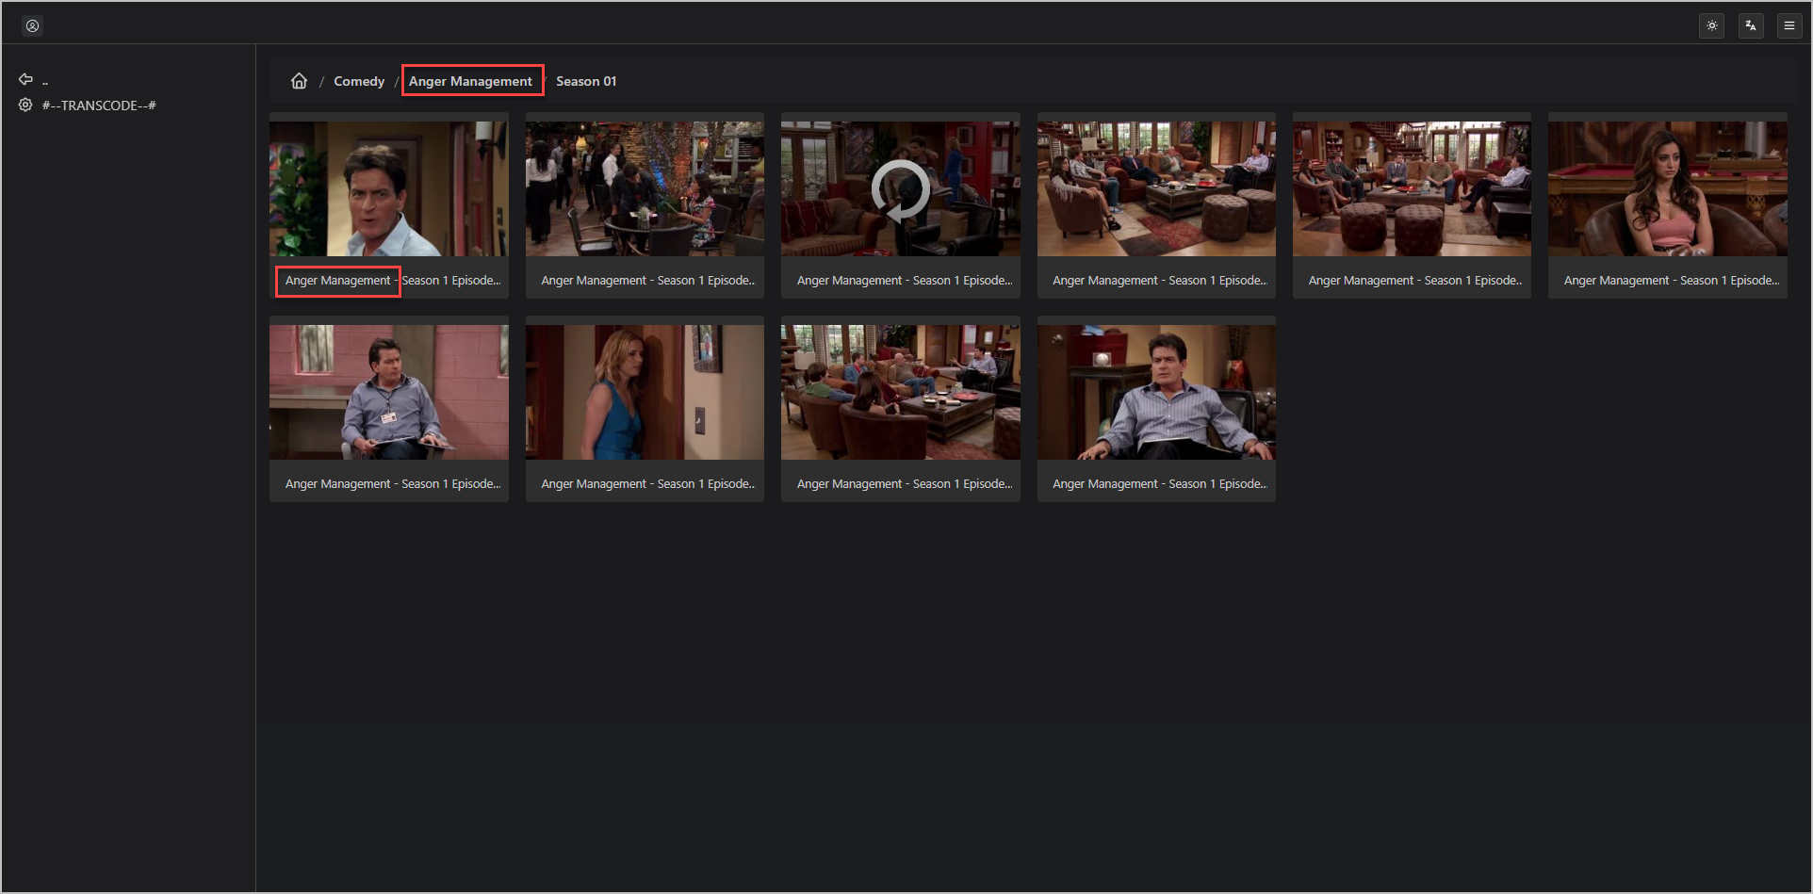Toggle the sun light/dark theme button
The height and width of the screenshot is (894, 1813).
(x=1712, y=25)
